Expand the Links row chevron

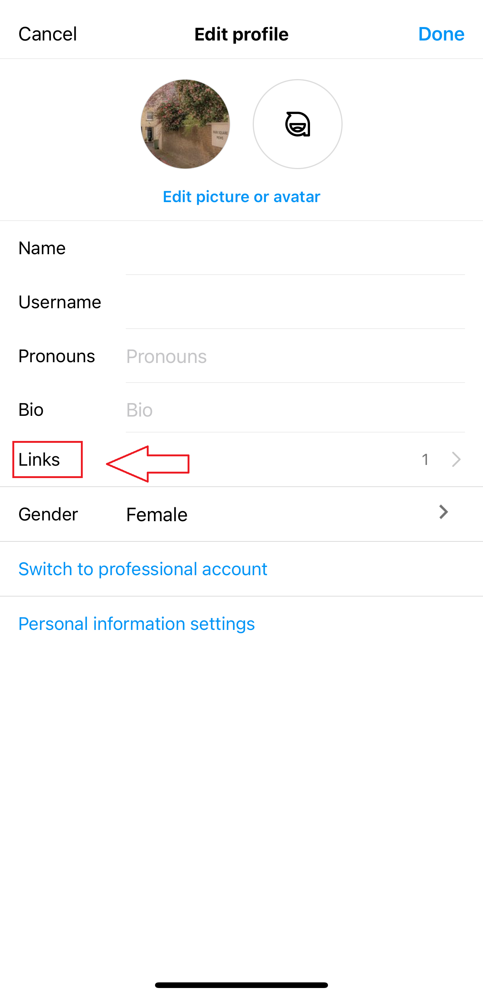pos(456,459)
